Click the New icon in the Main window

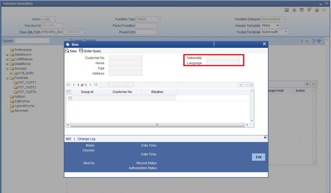(x=67, y=51)
